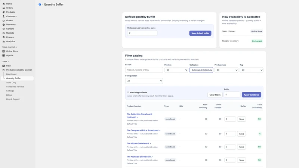
Task: Click external link icon beside The Archived Snowboard
Action: (152, 157)
